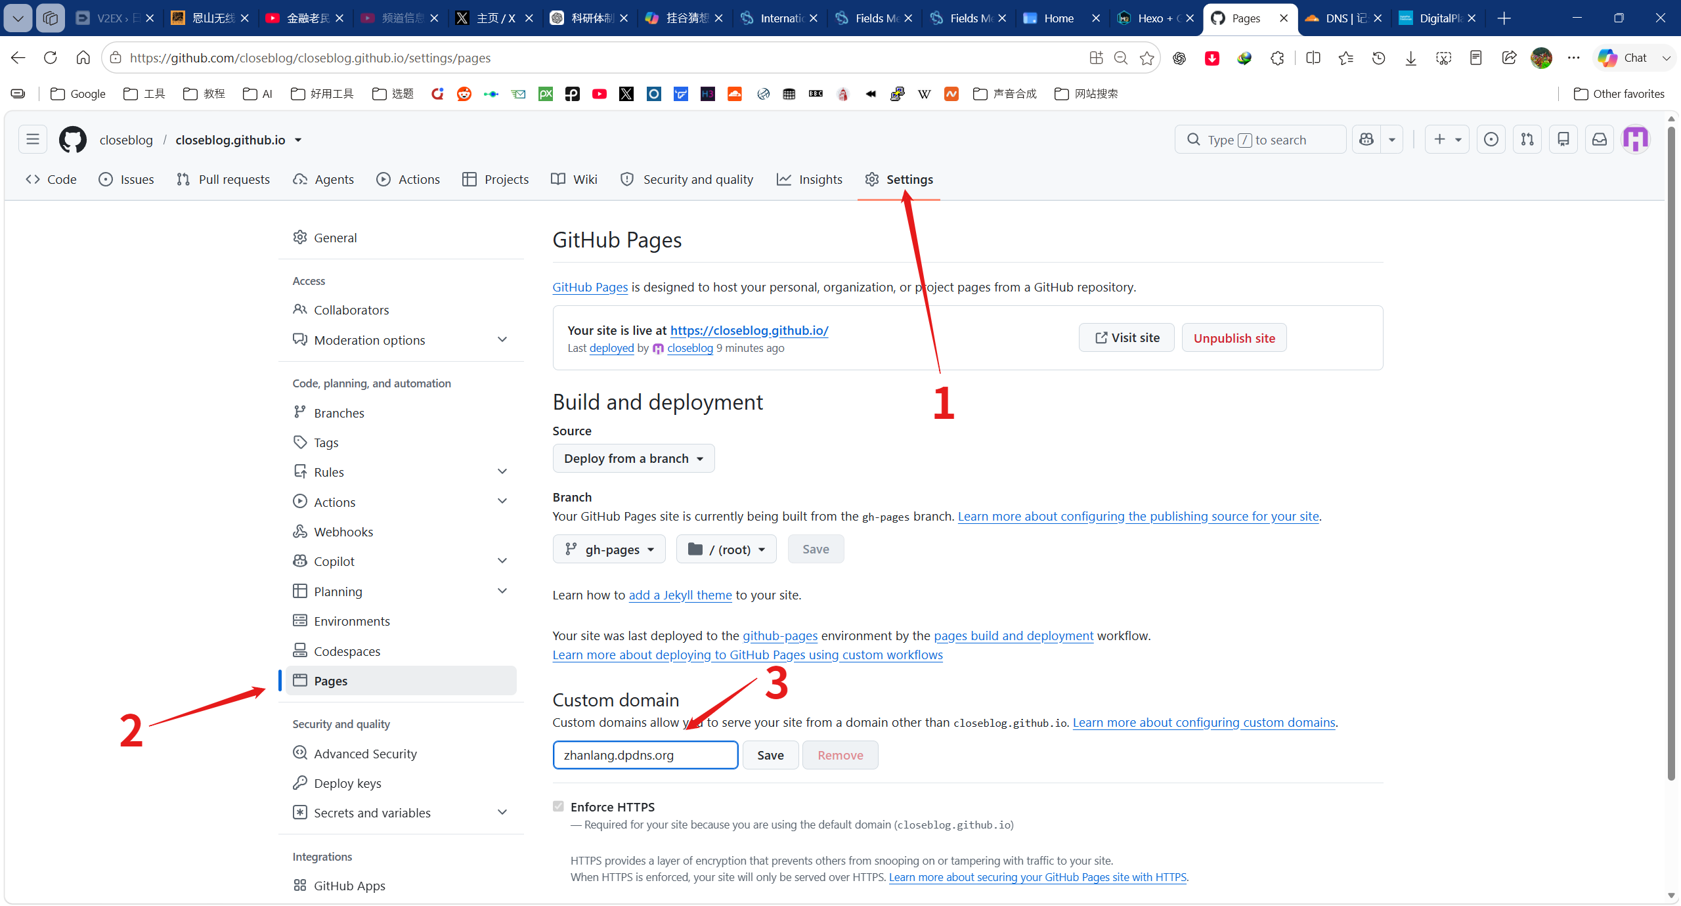Click the browser Refresh icon
This screenshot has height=906, width=1681.
pos(50,58)
